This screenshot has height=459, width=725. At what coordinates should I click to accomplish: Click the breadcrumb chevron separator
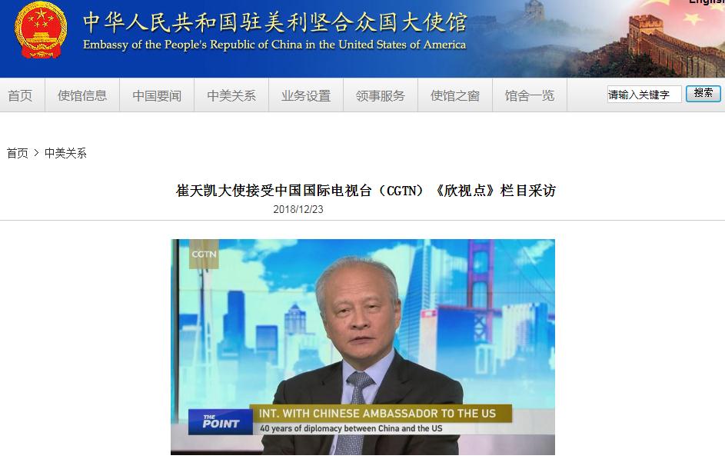(x=37, y=153)
